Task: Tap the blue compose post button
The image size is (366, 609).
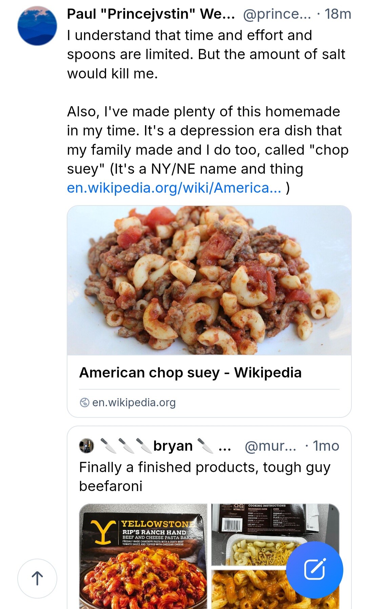Action: pos(314,570)
